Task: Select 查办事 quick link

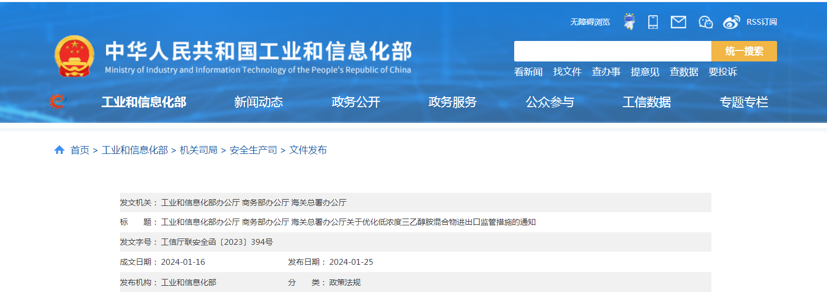Action: (x=606, y=72)
